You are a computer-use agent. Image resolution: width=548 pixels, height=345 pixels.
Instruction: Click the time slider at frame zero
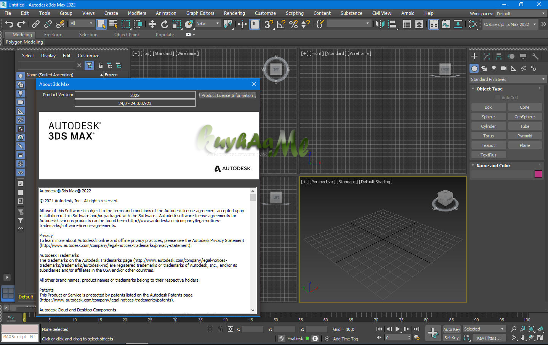tap(24, 318)
